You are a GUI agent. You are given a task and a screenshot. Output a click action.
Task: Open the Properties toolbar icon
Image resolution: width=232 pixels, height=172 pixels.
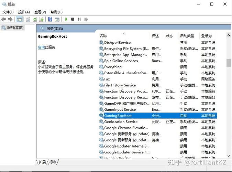(x=28, y=19)
